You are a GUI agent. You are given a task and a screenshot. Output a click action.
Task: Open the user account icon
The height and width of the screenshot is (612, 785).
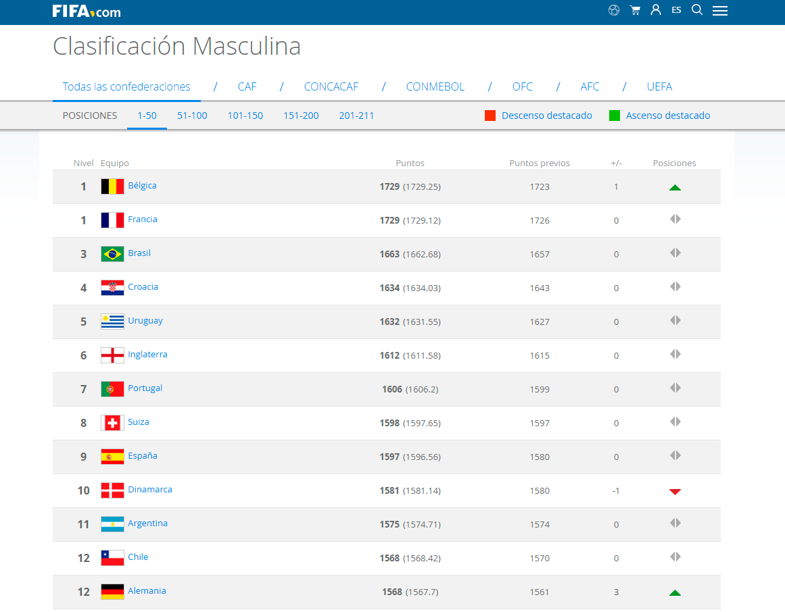(655, 10)
